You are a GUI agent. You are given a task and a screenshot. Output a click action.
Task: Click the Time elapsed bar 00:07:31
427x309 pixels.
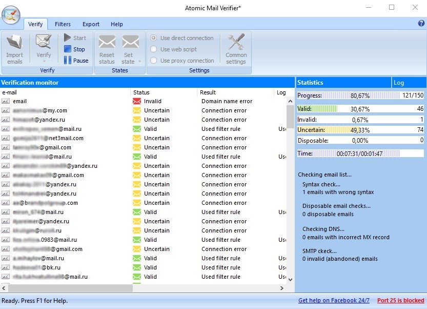coord(360,153)
